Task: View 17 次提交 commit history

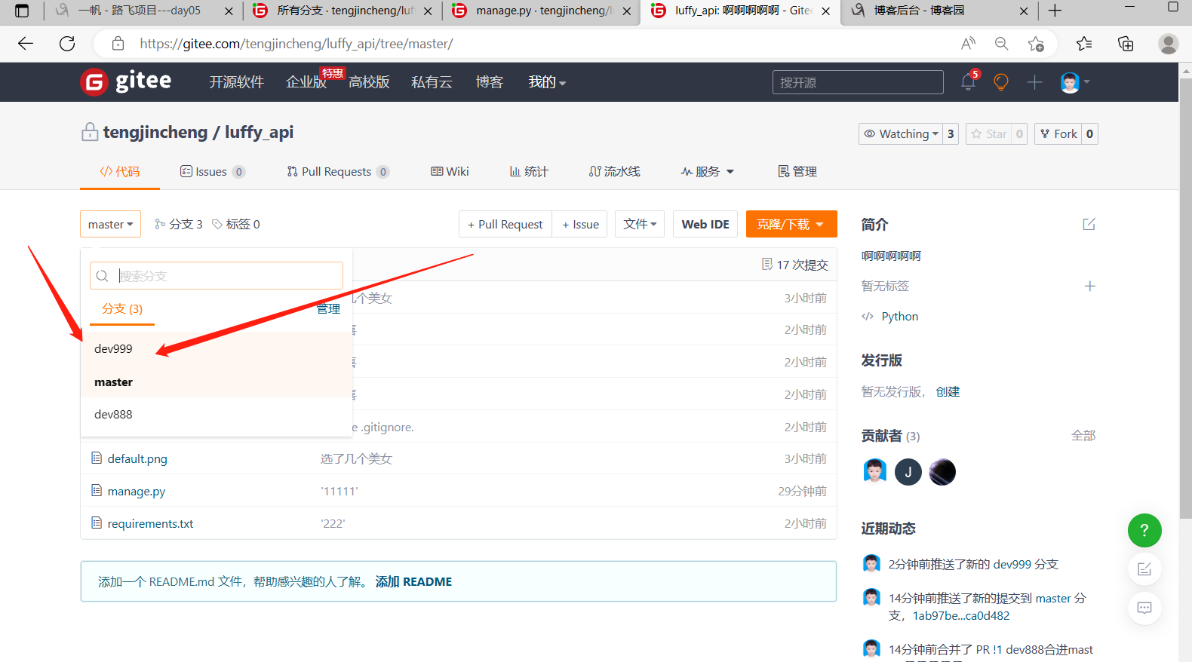Action: (795, 265)
